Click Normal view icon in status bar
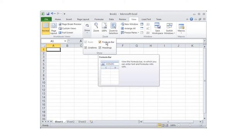This screenshot has width=247, height=139. [159, 125]
